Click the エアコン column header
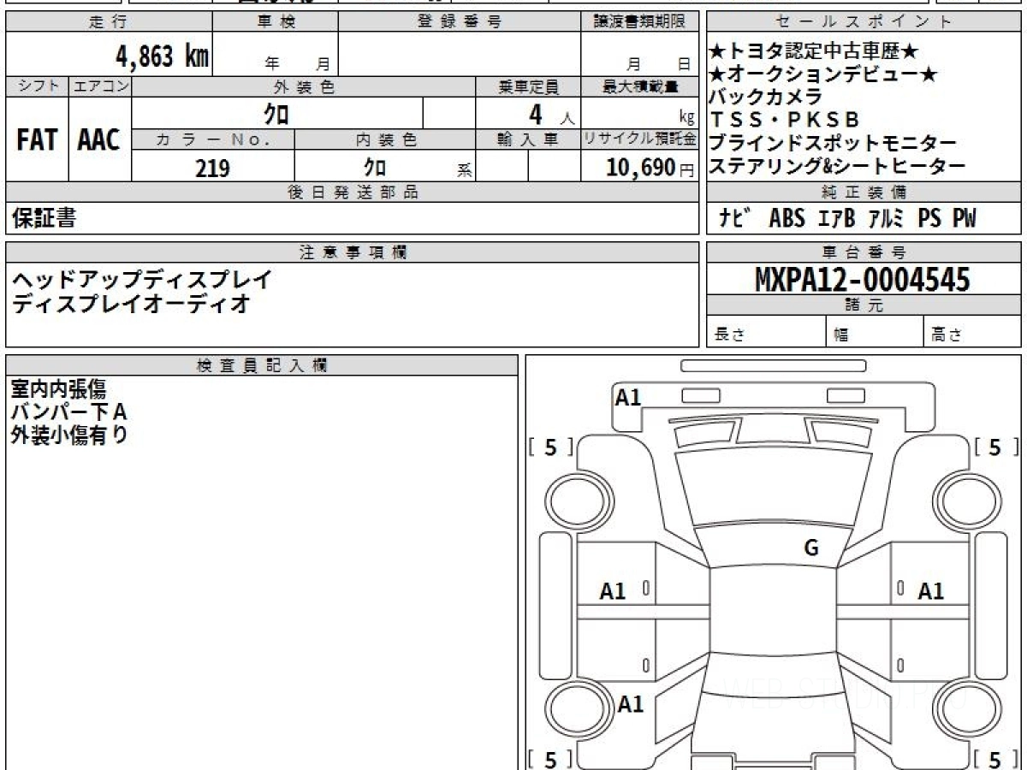Viewport: 1027px width, 770px height. pyautogui.click(x=100, y=86)
